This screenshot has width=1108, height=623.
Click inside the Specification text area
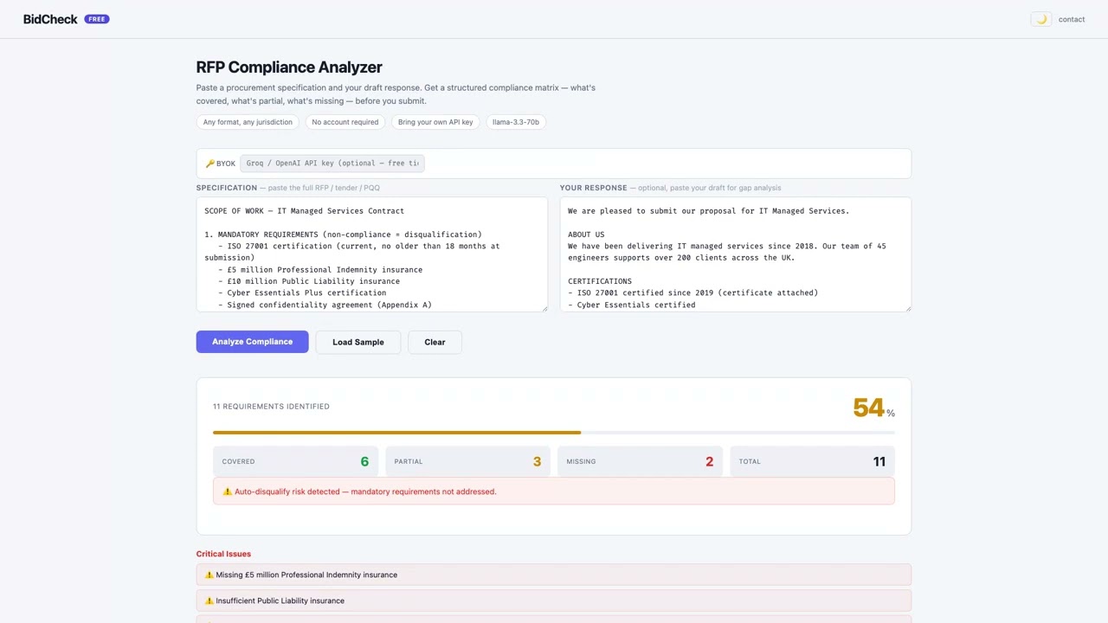click(372, 254)
